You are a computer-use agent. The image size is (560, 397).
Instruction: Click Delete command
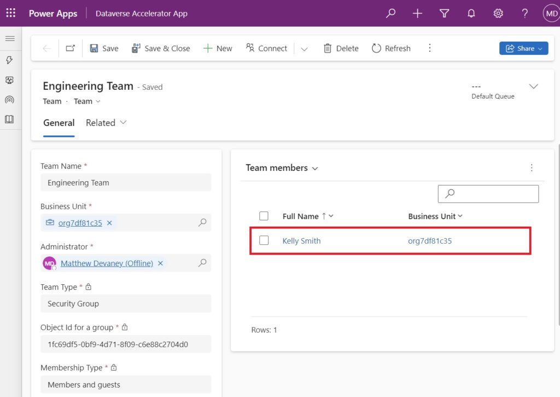click(341, 48)
